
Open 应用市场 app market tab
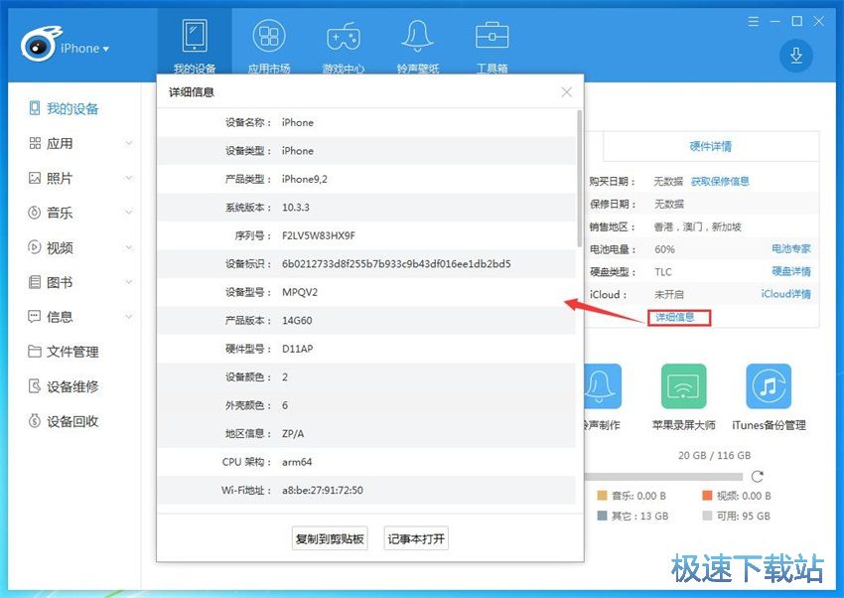pyautogui.click(x=269, y=46)
